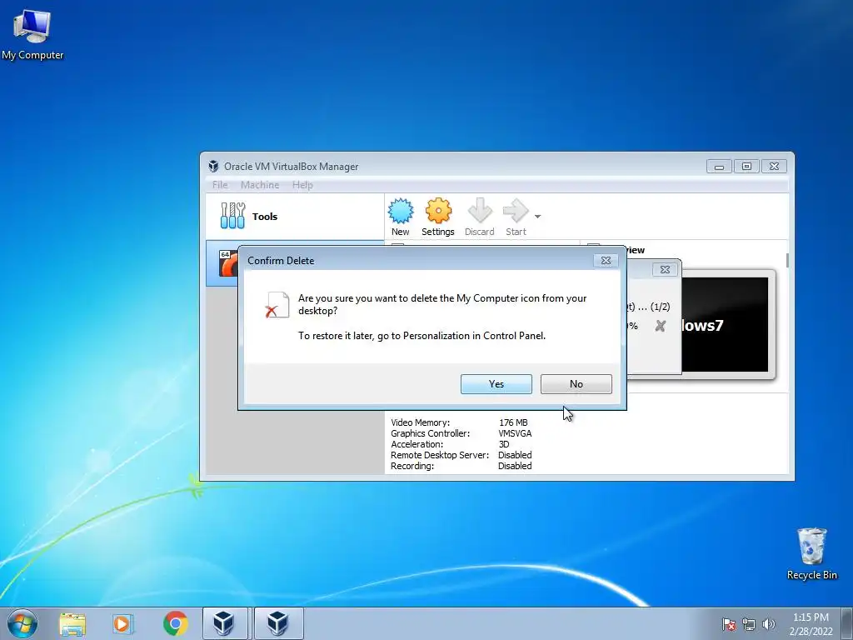Close the VirtualBox Manager window
The height and width of the screenshot is (640, 853).
[774, 167]
